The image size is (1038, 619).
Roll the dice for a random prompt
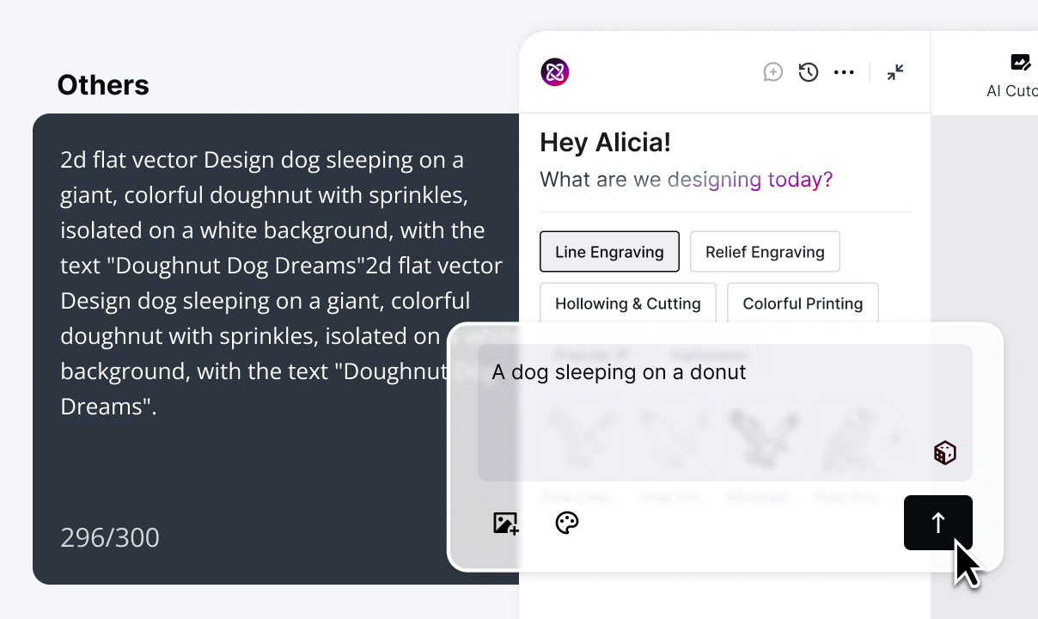click(944, 453)
